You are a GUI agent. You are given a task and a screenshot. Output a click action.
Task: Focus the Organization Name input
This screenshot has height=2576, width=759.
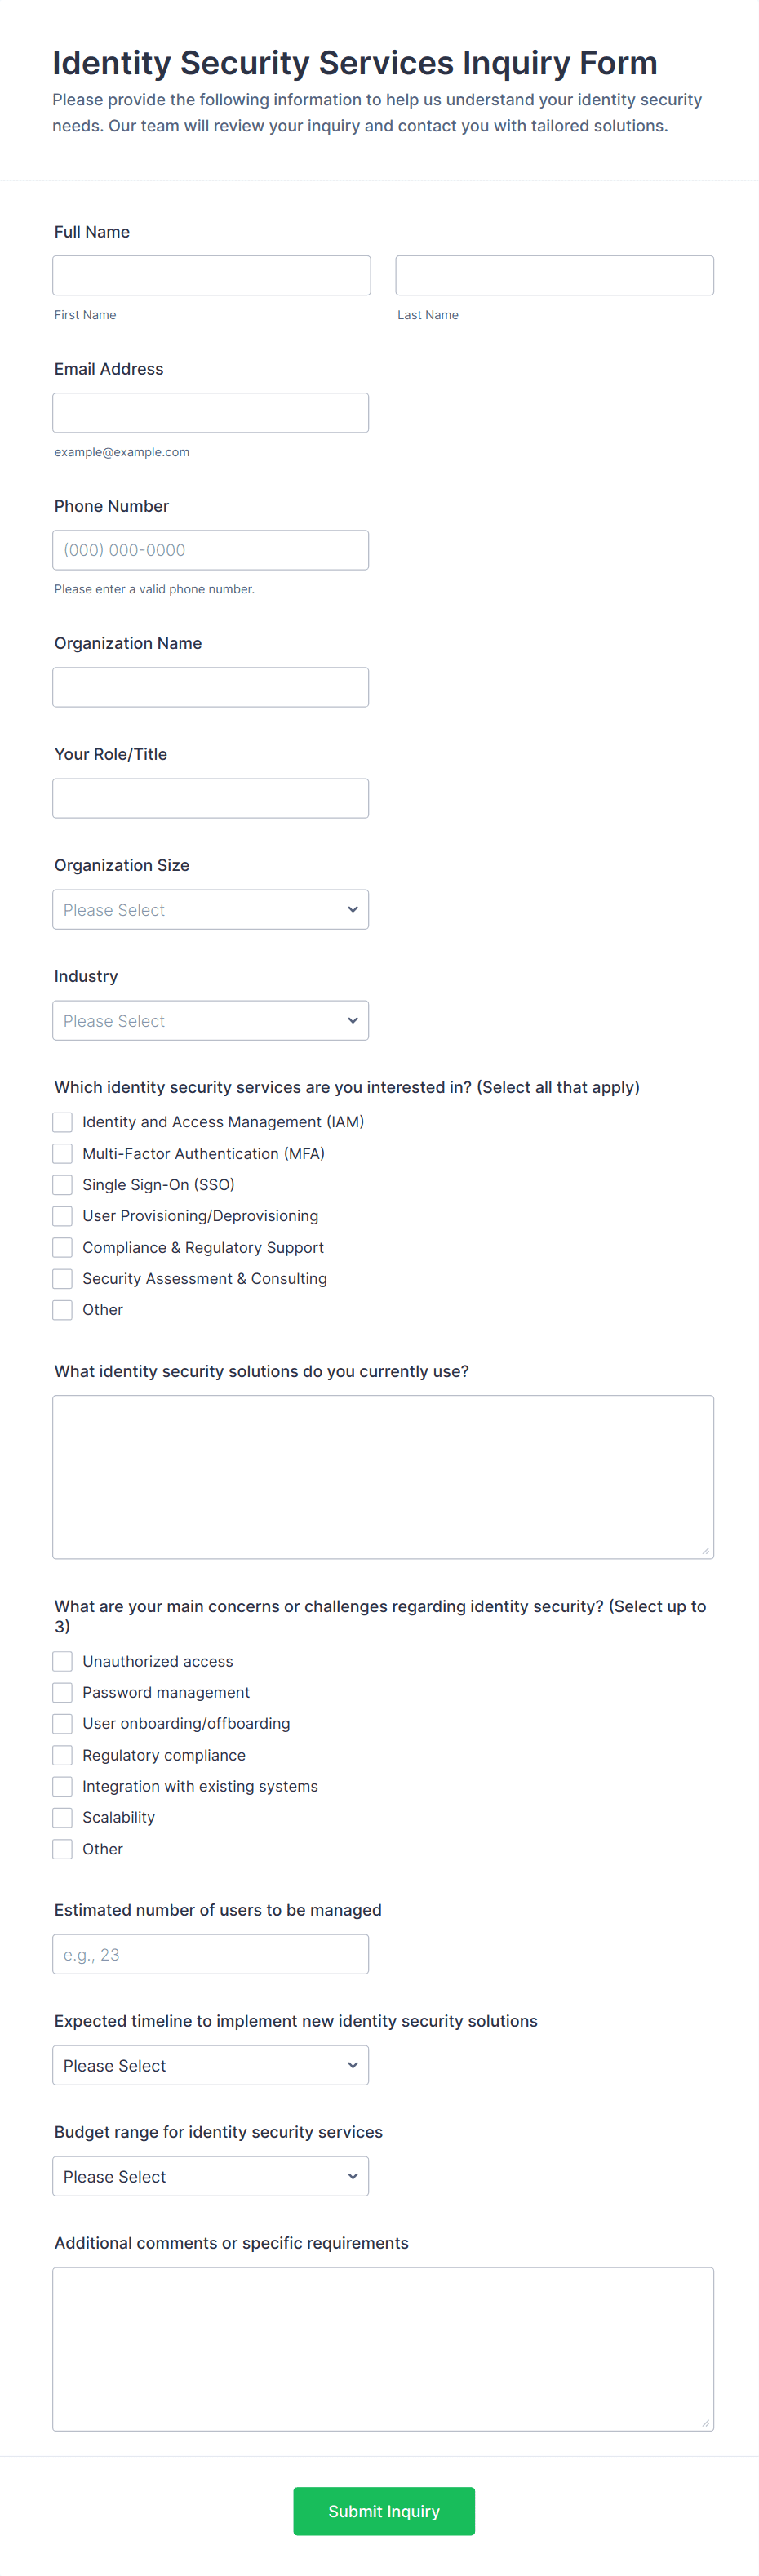(x=210, y=687)
